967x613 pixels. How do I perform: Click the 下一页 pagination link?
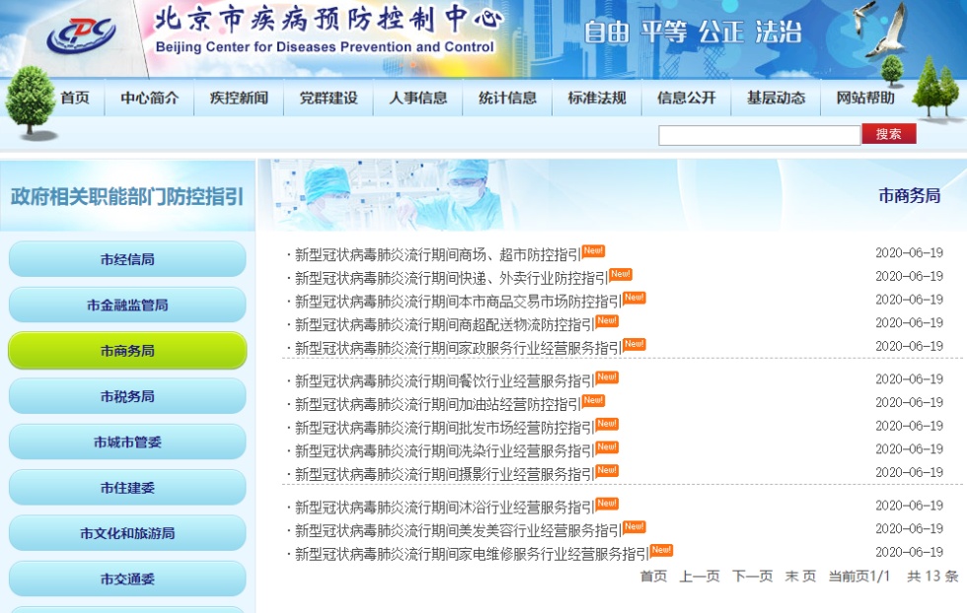pos(750,577)
